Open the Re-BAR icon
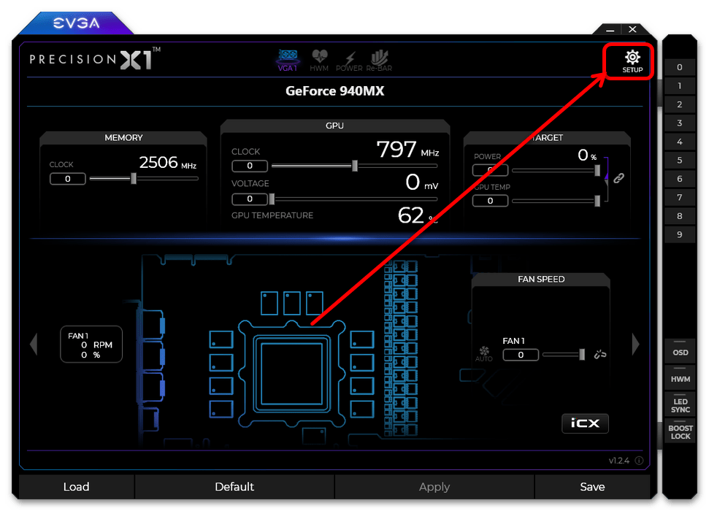Screen dimensions: 709x511 (x=379, y=60)
